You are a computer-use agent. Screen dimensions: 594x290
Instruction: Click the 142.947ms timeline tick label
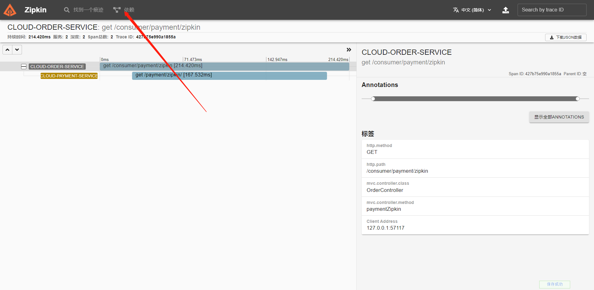click(278, 59)
